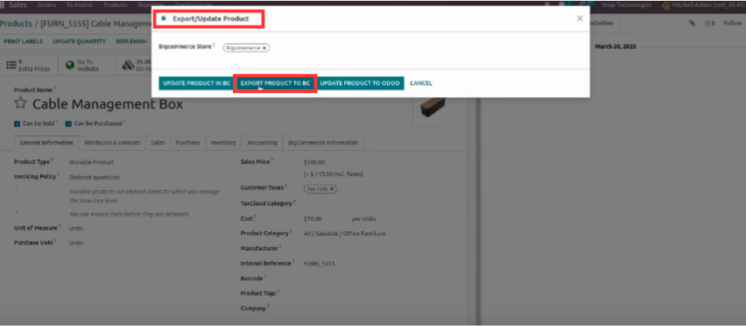Click the Bigcommerce Store help question mark

tap(214, 46)
